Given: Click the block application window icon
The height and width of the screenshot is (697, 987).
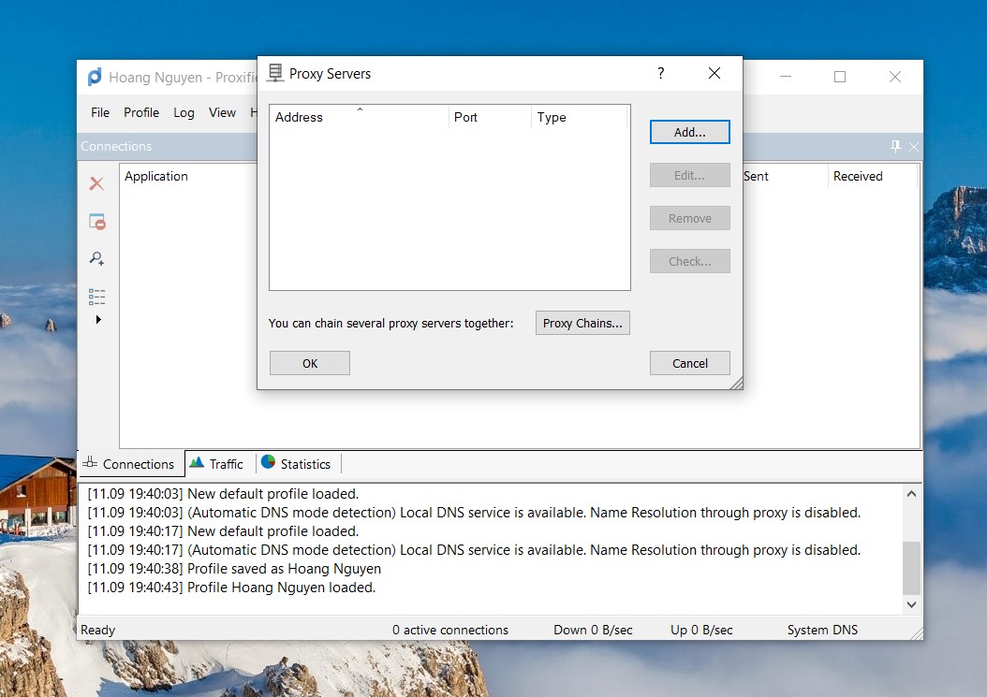Looking at the screenshot, I should 96,222.
